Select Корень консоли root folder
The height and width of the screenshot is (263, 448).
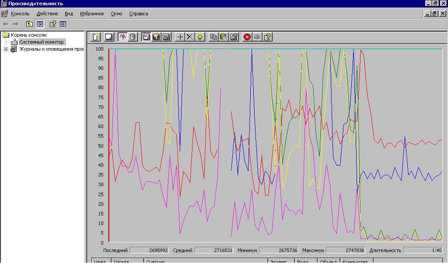[x=28, y=35]
